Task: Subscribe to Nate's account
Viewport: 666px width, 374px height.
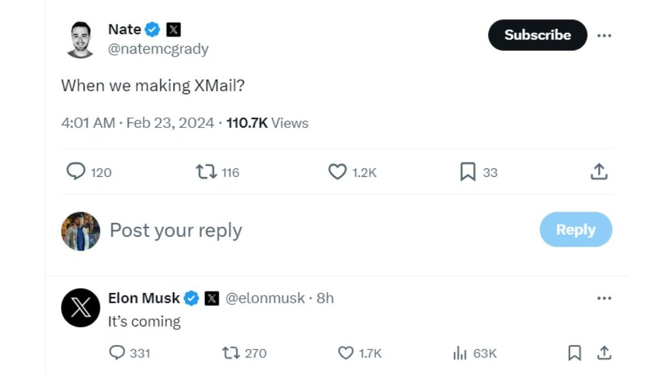Action: click(537, 35)
